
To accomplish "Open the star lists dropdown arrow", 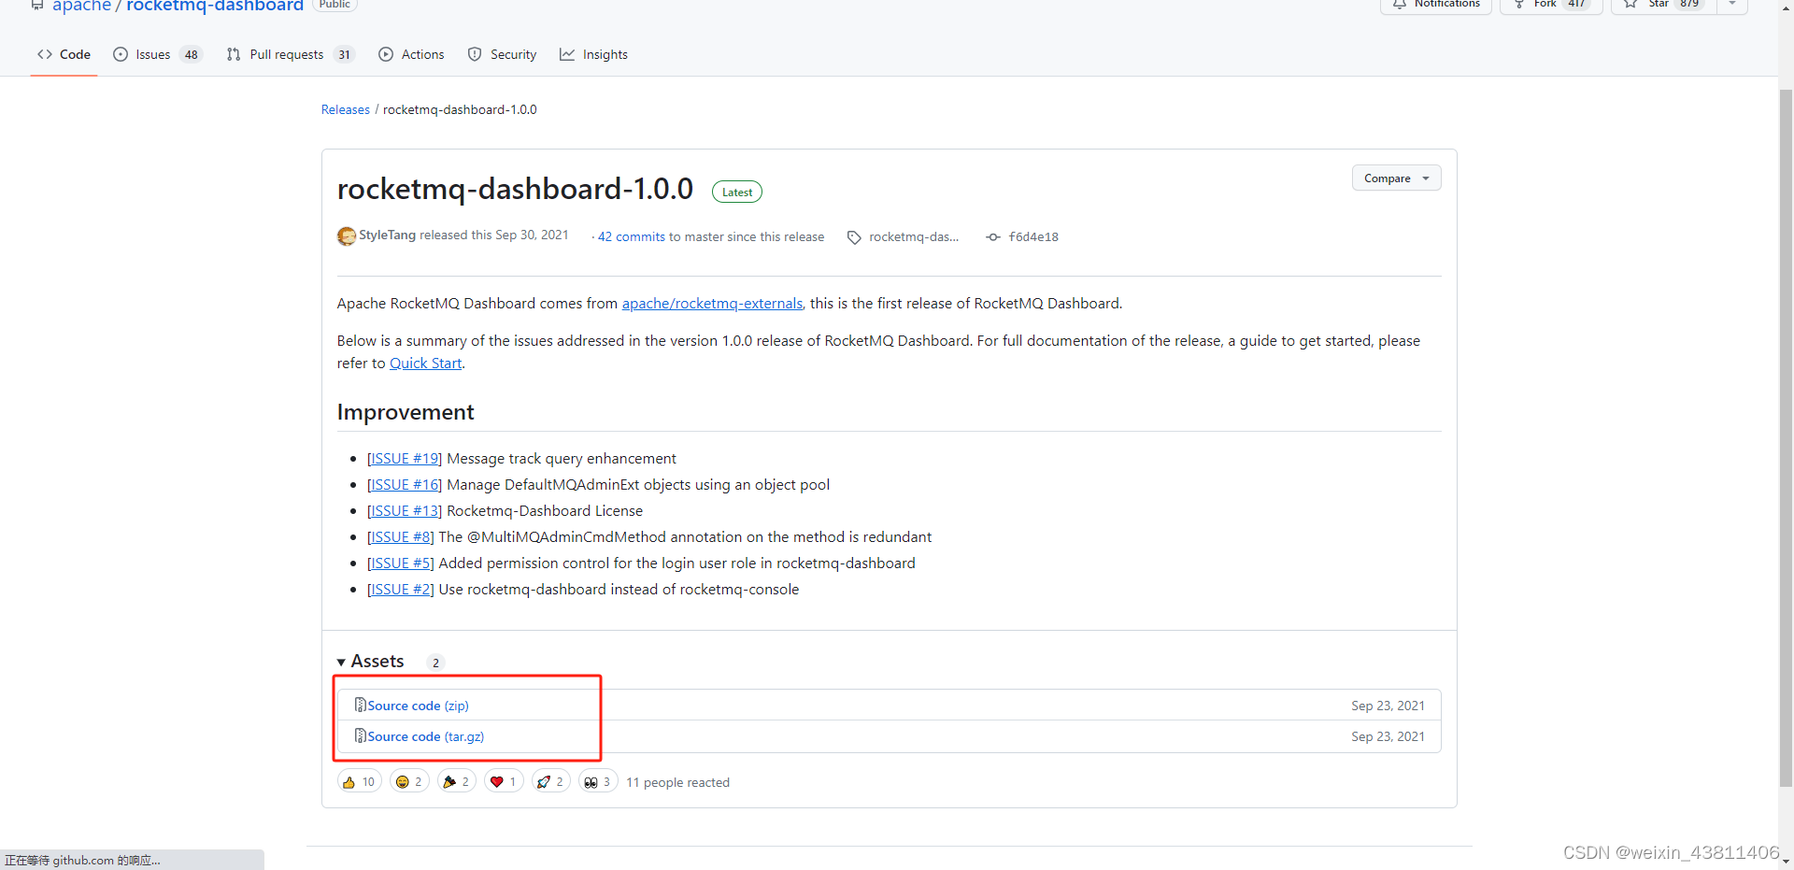I will pos(1732,4).
